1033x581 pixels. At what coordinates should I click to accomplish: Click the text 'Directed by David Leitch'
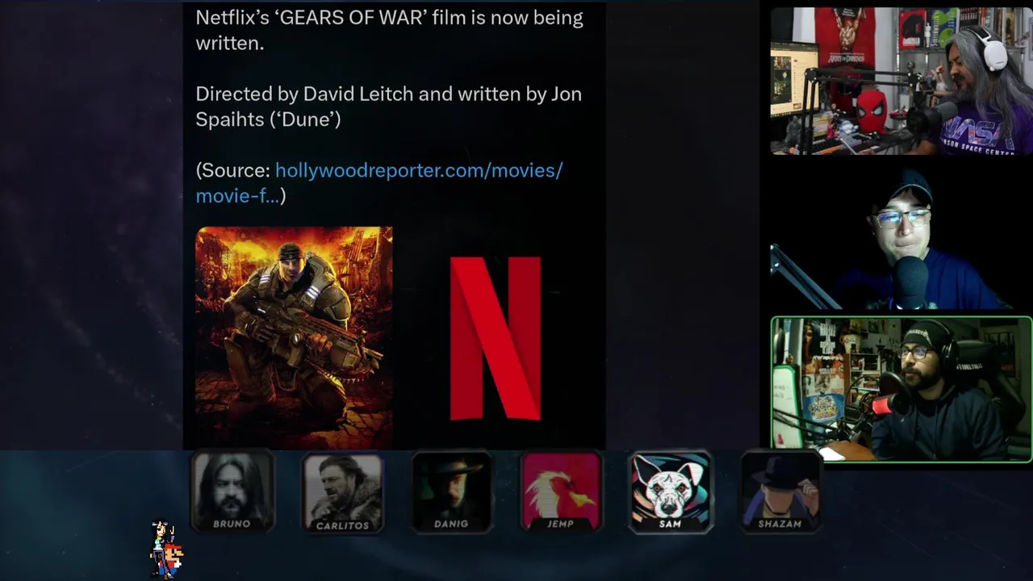(x=304, y=94)
